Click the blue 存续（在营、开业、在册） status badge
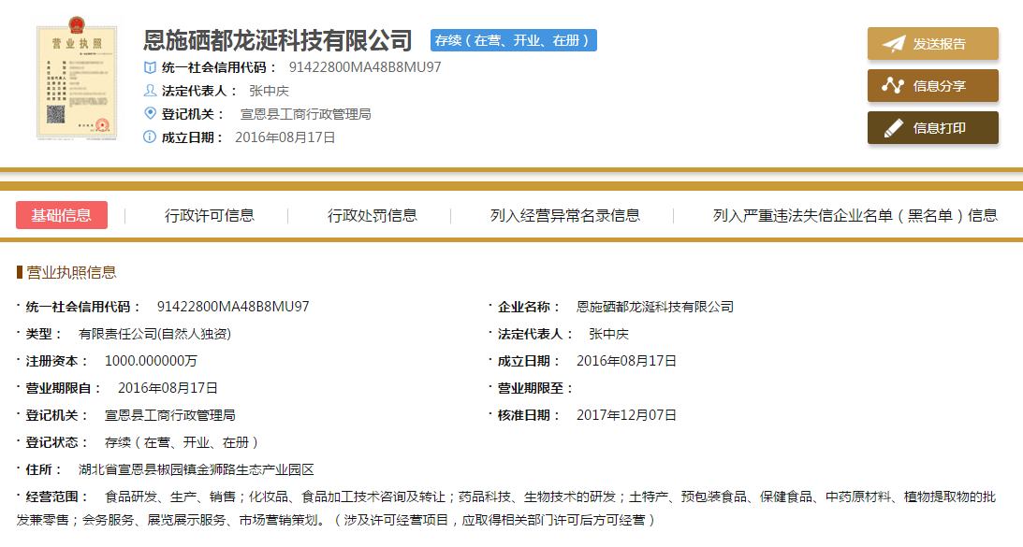1023x547 pixels. point(513,40)
